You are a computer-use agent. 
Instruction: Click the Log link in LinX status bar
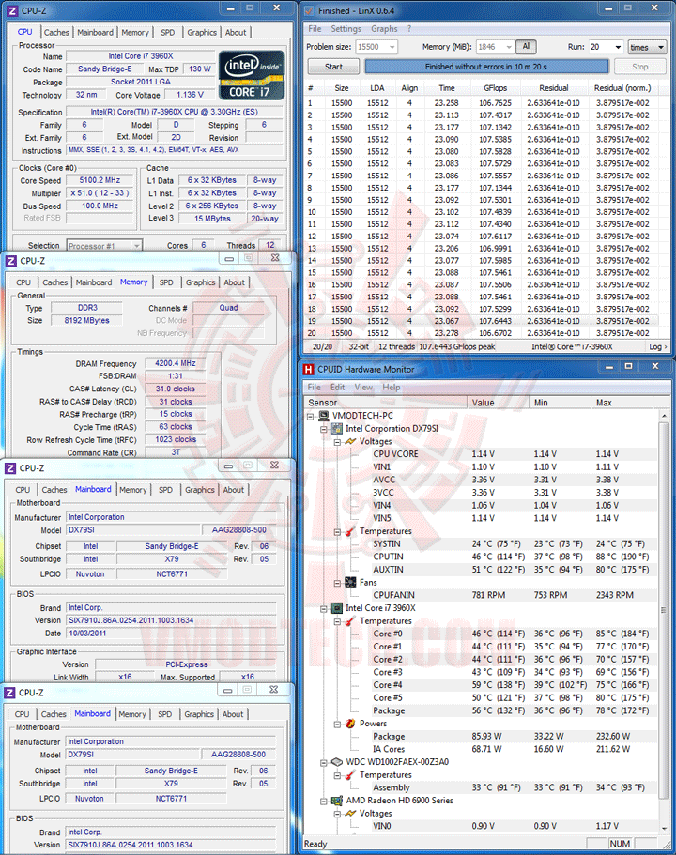point(657,347)
